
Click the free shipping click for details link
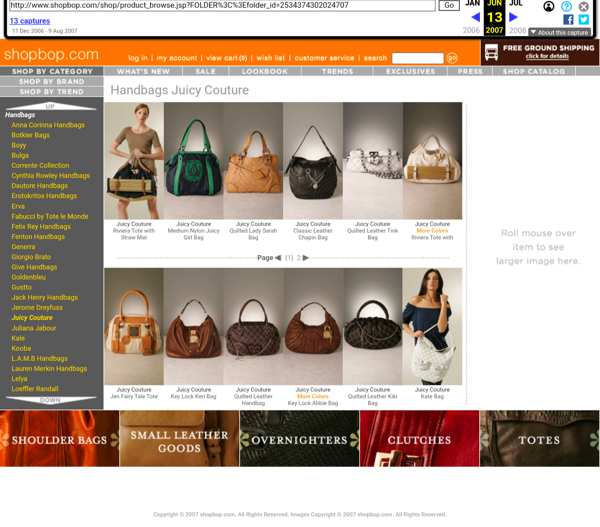click(x=547, y=56)
